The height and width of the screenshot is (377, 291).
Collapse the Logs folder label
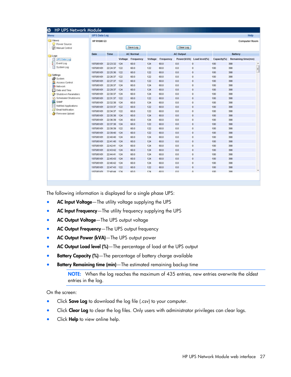tap(55, 56)
